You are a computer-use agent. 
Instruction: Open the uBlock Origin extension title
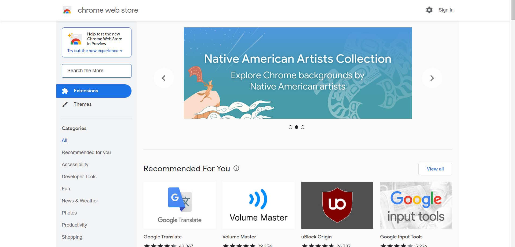pyautogui.click(x=316, y=237)
